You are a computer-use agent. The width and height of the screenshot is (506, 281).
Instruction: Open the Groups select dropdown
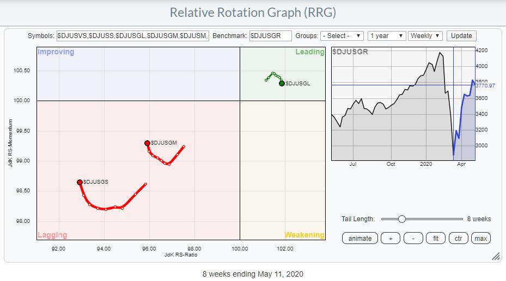coord(342,36)
